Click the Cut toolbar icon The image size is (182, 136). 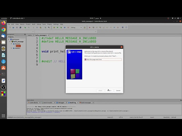[x=34, y=27]
